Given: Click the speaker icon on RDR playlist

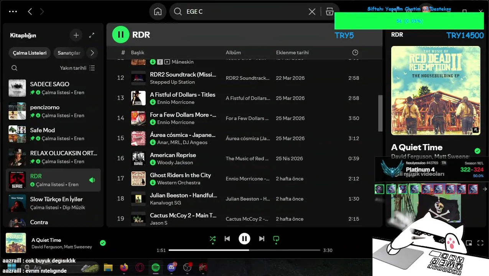Looking at the screenshot, I should click(92, 180).
